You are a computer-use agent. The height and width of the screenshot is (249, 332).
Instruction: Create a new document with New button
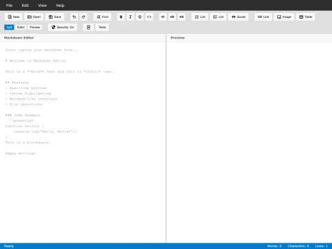pyautogui.click(x=14, y=17)
